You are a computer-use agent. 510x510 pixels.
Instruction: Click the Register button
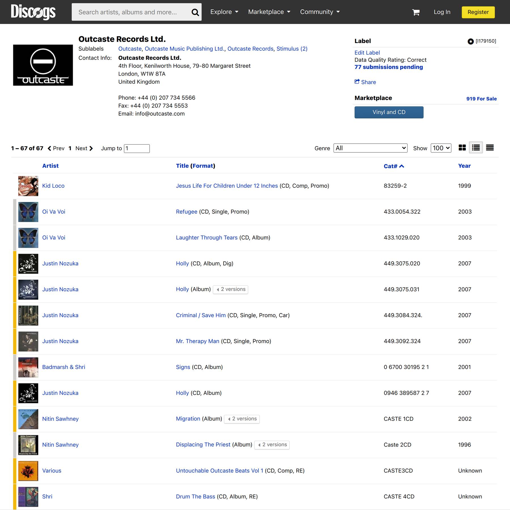click(478, 12)
